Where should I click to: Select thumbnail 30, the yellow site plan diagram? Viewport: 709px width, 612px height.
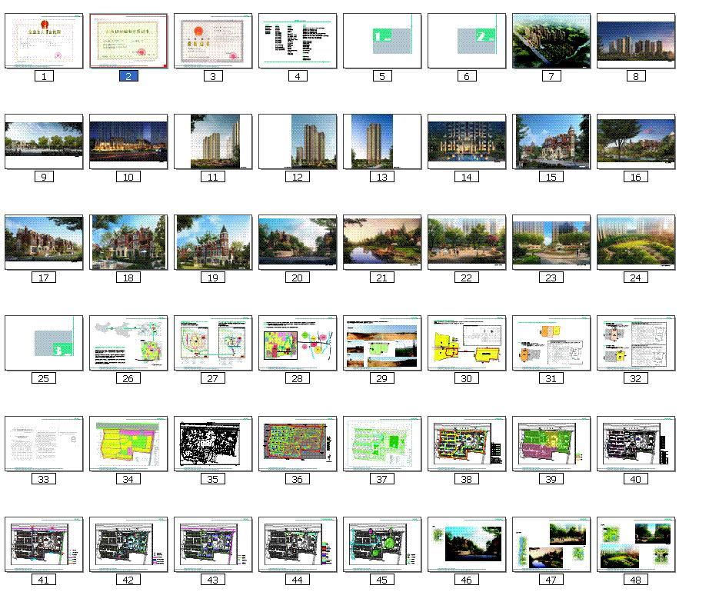[x=467, y=343]
